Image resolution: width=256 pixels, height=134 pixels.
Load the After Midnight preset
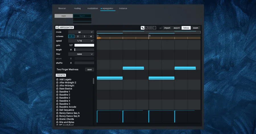[x=67, y=86]
